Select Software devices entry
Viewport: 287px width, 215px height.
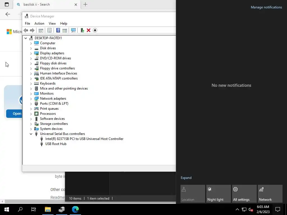tap(52, 119)
